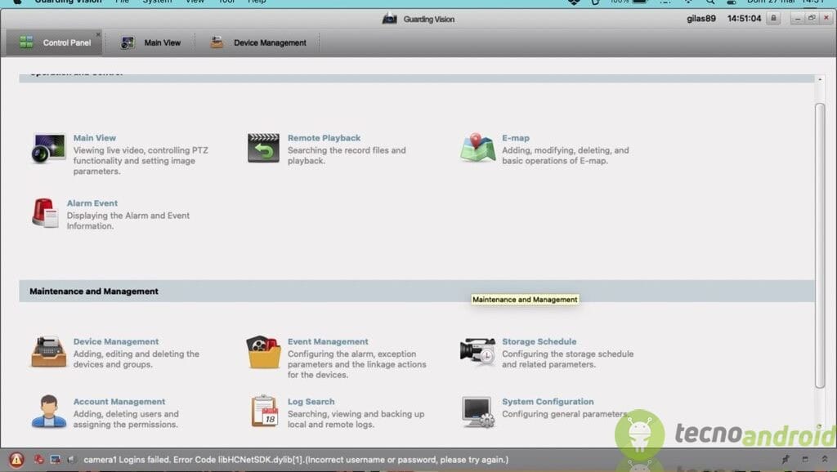837x472 pixels.
Task: Click the maximize panel icon in status bar
Action: point(805,459)
